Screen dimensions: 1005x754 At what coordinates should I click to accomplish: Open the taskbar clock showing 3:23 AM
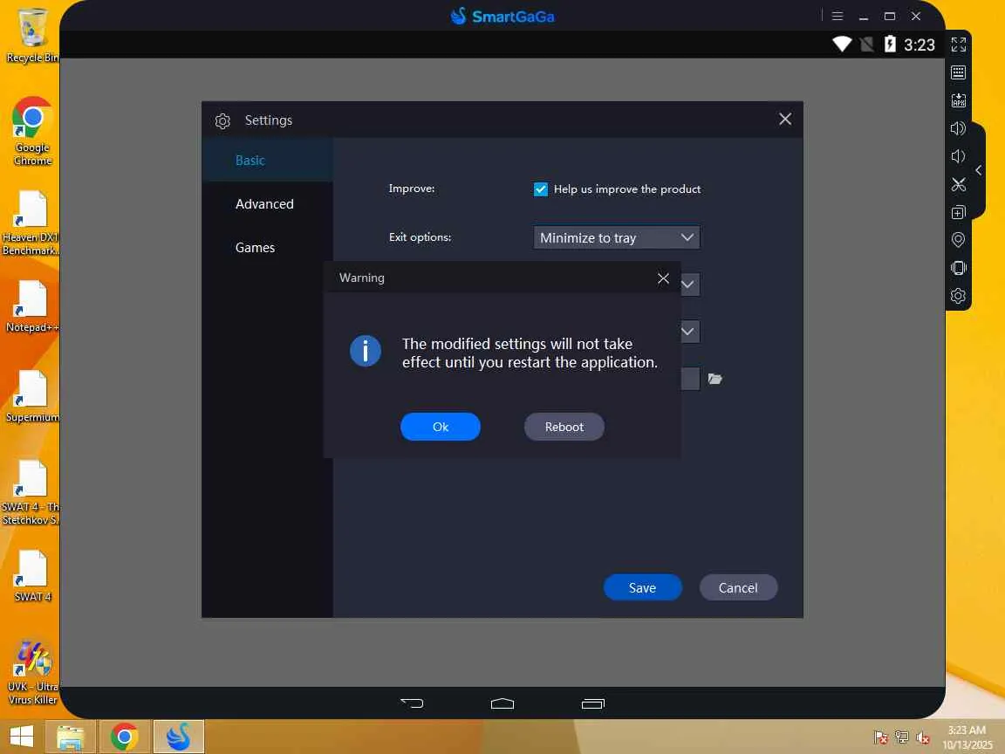coord(967,737)
